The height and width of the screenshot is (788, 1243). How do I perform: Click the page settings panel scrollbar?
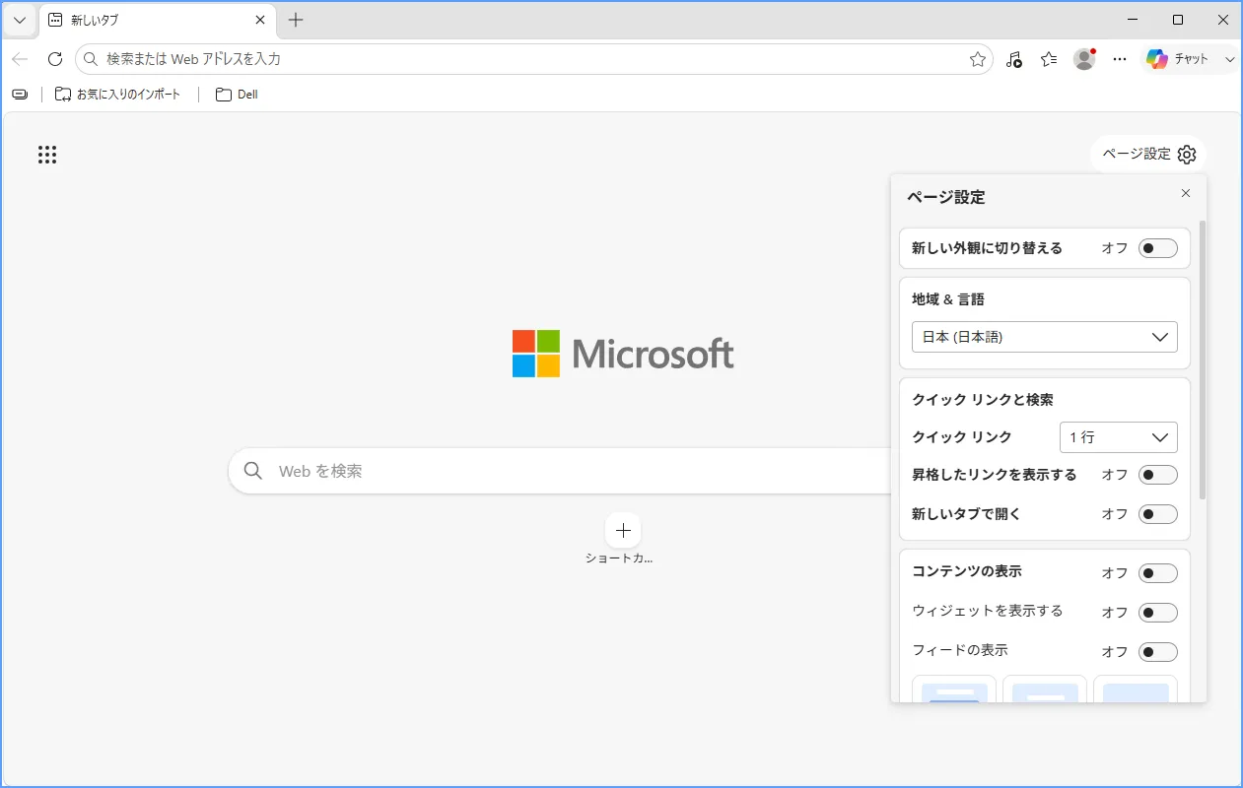point(1203,360)
